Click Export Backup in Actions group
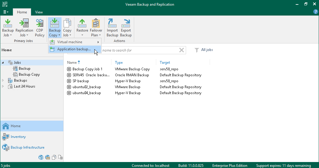 [126, 28]
